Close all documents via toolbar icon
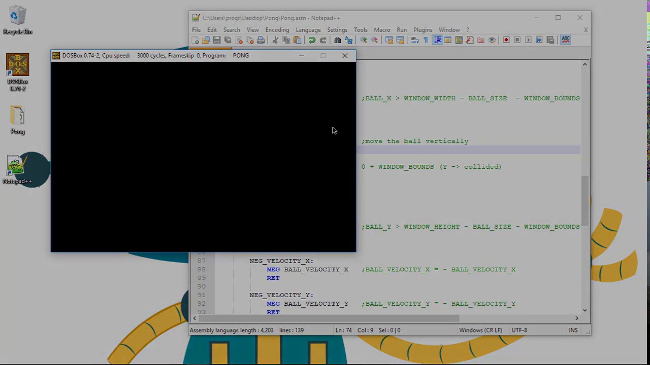Image resolution: width=650 pixels, height=365 pixels. [x=250, y=40]
